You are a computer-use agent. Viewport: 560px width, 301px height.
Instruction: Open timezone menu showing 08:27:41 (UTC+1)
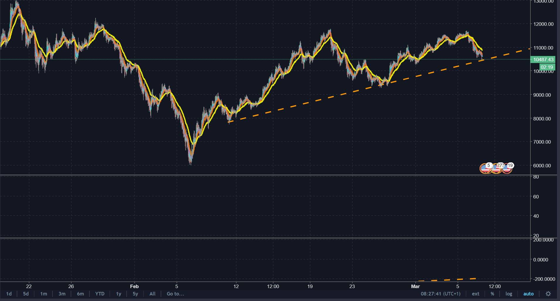[440, 294]
